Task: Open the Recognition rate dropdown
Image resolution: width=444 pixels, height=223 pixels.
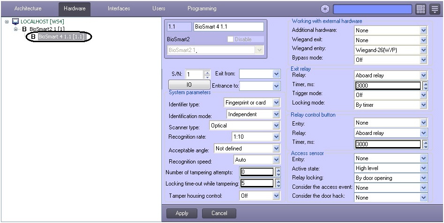Action: click(x=256, y=137)
